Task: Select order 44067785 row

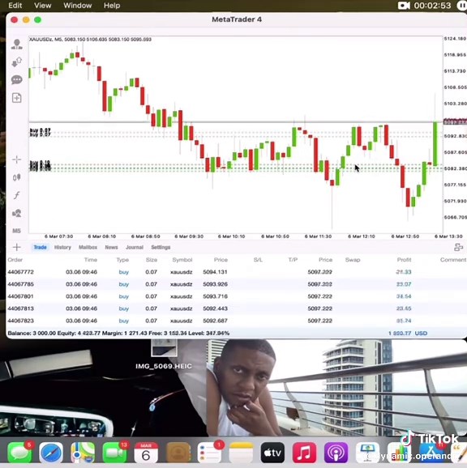Action: 236,284
